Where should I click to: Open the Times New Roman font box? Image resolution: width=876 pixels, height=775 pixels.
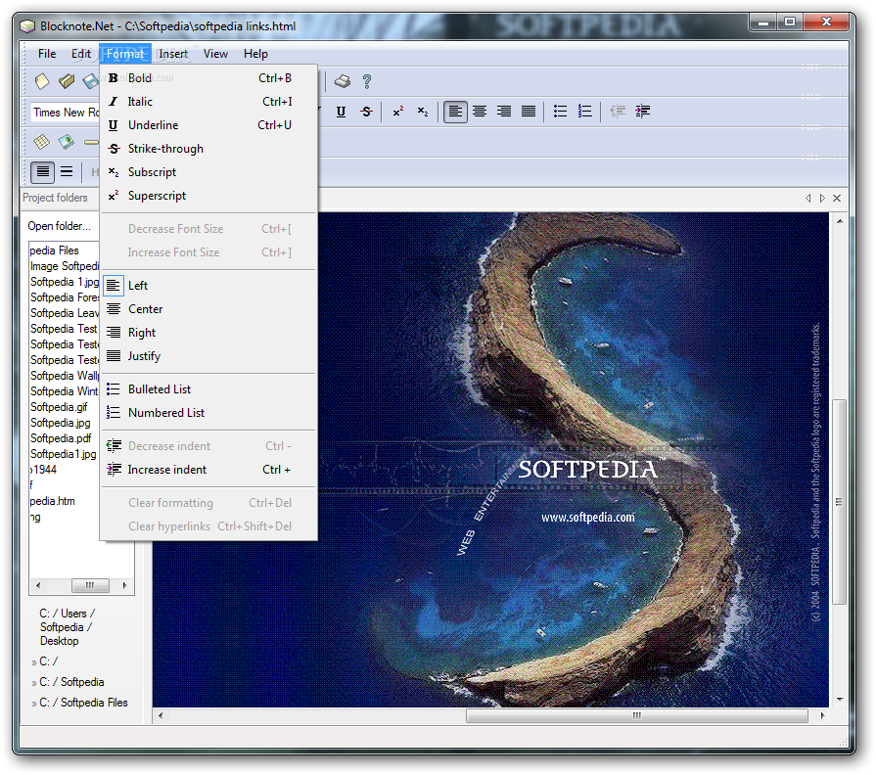click(65, 113)
